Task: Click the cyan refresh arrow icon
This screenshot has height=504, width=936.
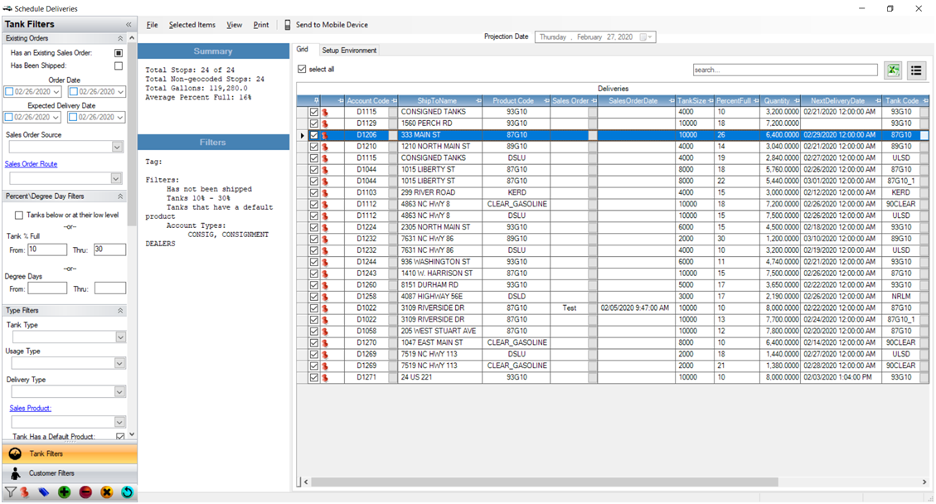Action: (127, 492)
